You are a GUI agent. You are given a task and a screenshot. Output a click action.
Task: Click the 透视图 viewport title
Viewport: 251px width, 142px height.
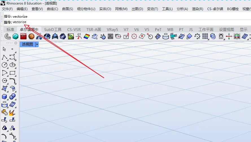[28, 44]
